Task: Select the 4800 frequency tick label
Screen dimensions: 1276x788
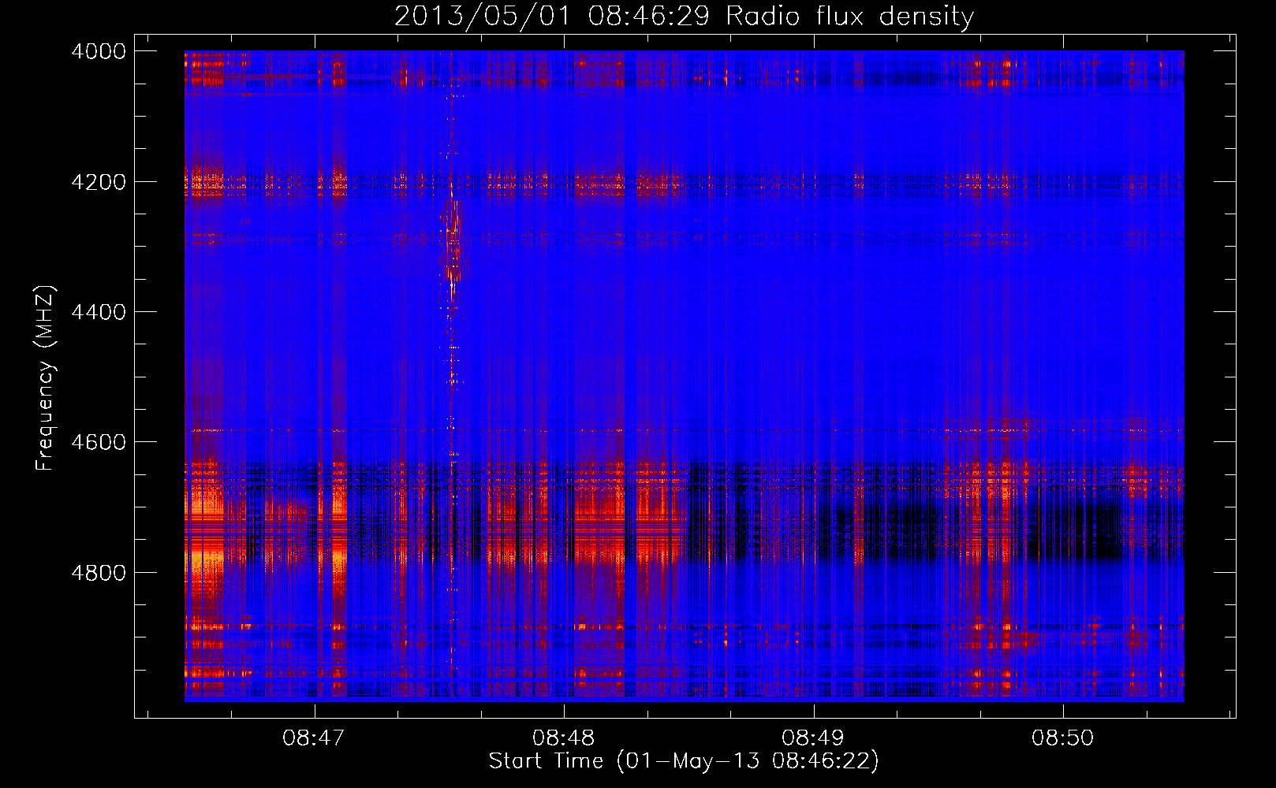Action: [99, 572]
